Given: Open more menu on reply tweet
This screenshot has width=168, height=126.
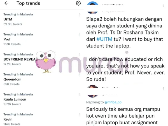Looking at the screenshot, I should coord(164,89).
